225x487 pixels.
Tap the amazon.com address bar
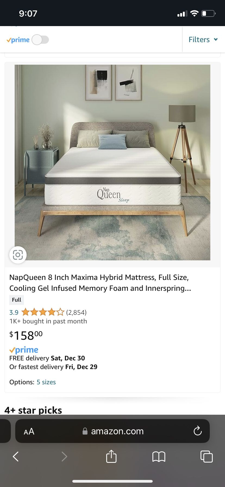(117, 431)
